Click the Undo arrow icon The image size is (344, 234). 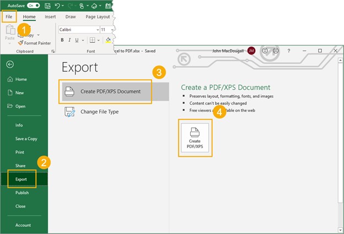[57, 6]
